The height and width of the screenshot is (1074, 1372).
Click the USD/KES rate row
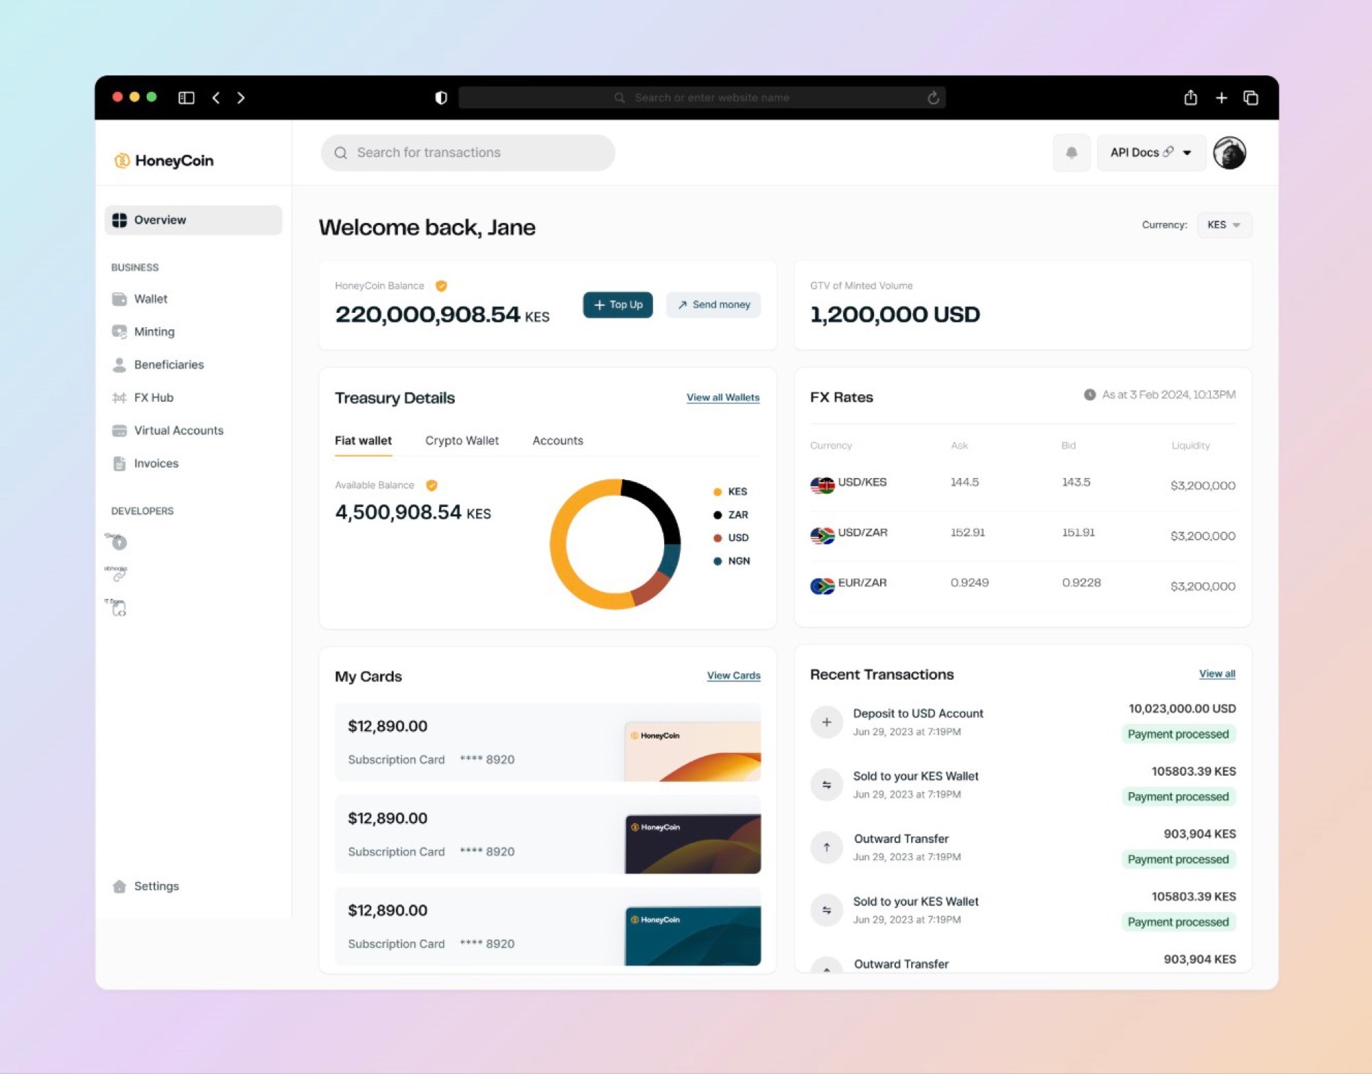click(x=1023, y=484)
